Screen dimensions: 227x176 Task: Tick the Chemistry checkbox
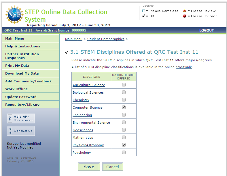[x=124, y=100]
